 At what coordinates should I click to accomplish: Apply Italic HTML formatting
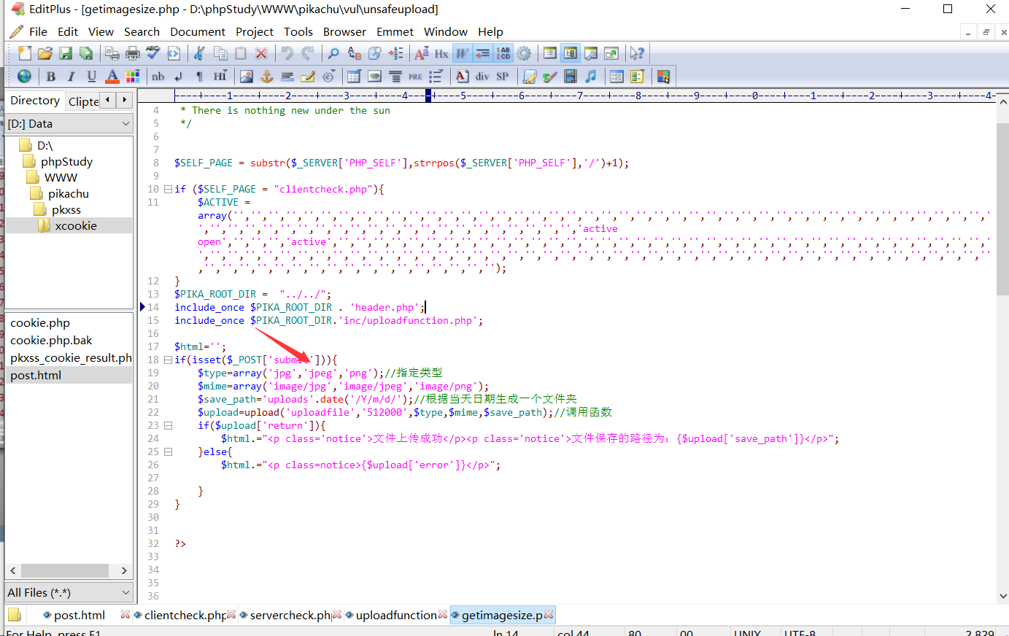click(71, 76)
